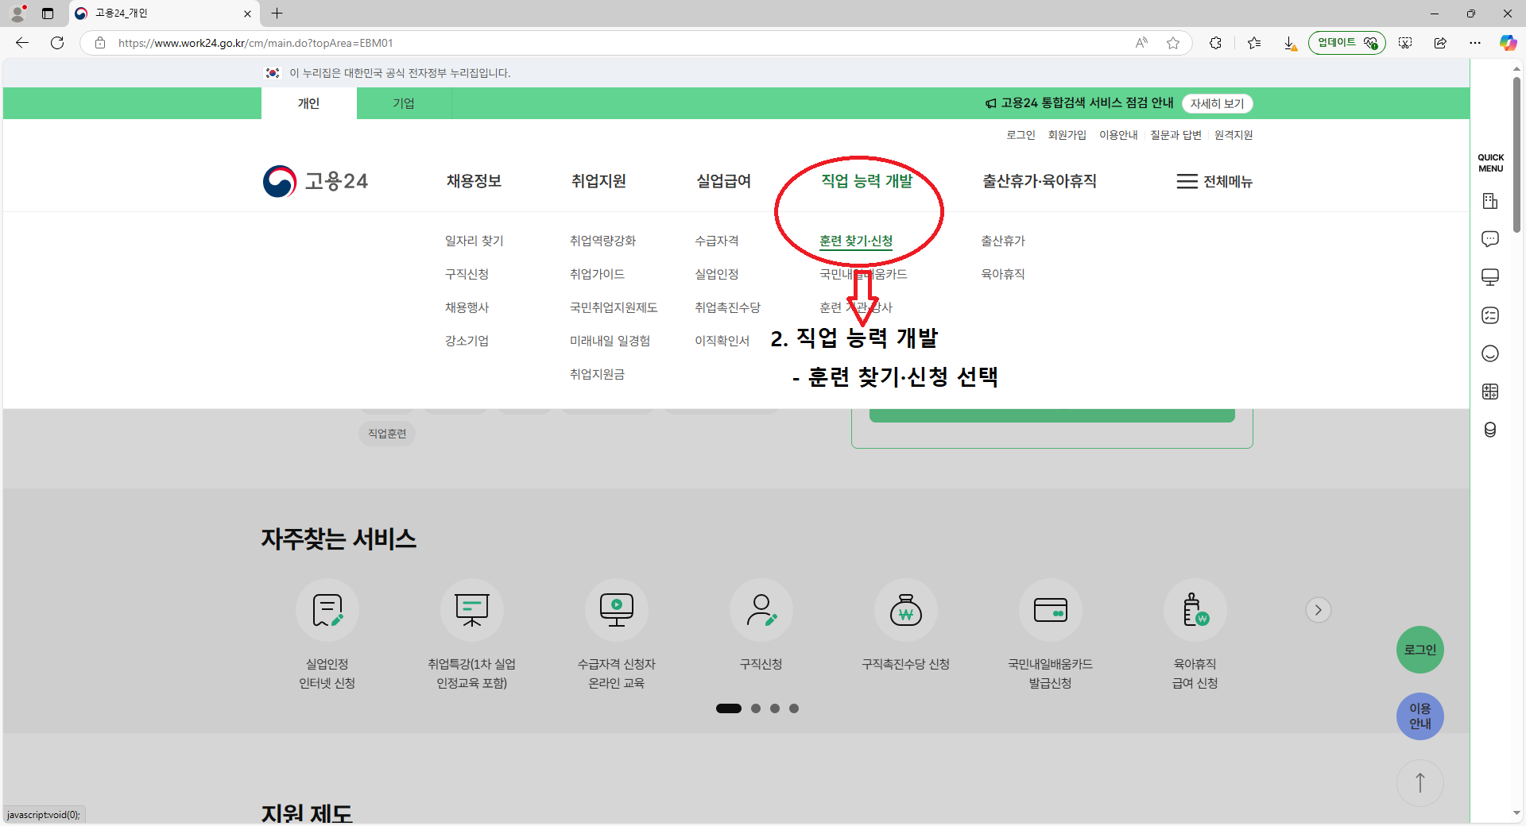1526x826 pixels.
Task: Open the 구직촉진수당 신청 money bag icon
Action: (906, 610)
